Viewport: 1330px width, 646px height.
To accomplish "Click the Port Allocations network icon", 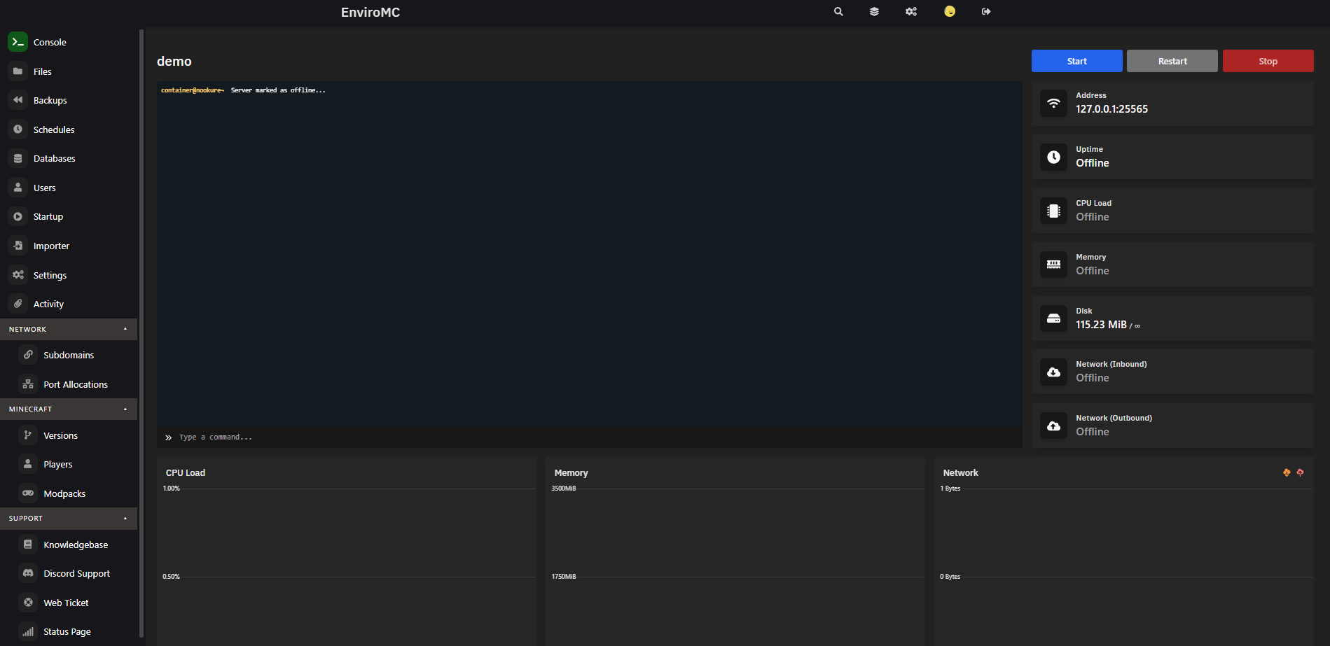I will click(28, 384).
